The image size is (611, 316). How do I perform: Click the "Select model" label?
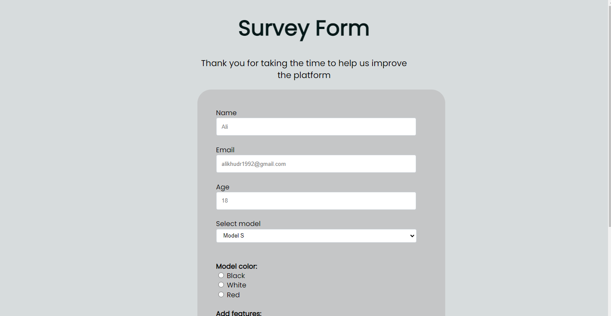(x=238, y=224)
